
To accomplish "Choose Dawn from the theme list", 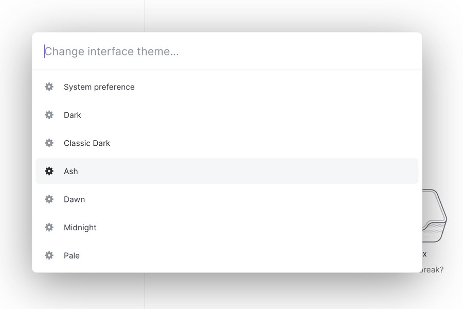I will click(x=75, y=199).
